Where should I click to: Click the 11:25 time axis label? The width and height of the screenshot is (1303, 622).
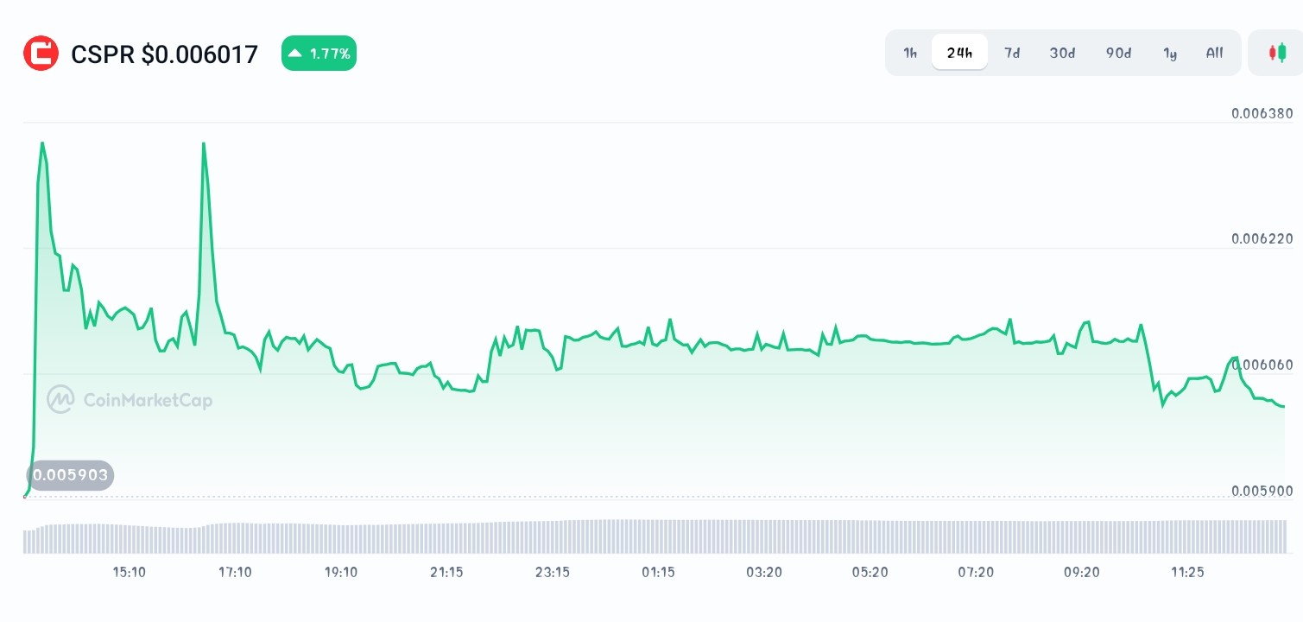[1187, 572]
